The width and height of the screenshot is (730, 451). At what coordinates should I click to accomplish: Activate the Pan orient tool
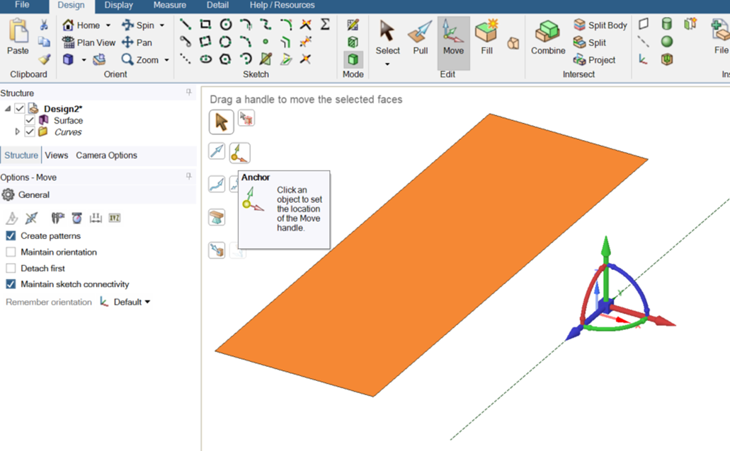(137, 42)
